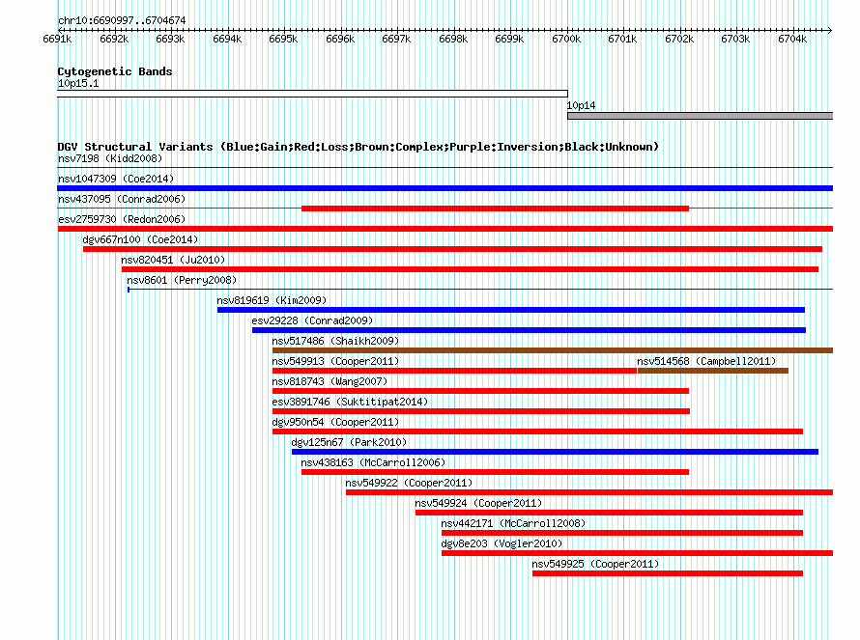The width and height of the screenshot is (860, 640).
Task: Click the red dgv667n100 loss bar
Action: pyautogui.click(x=452, y=249)
